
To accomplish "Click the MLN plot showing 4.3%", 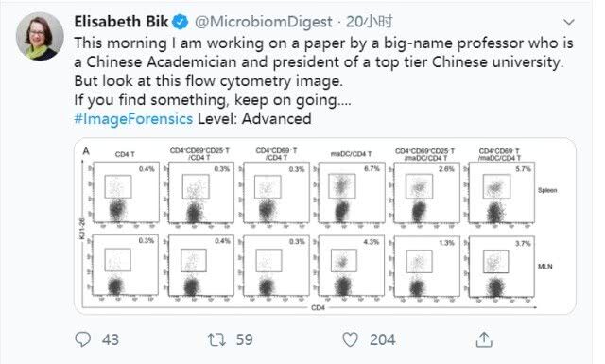I will (352, 267).
